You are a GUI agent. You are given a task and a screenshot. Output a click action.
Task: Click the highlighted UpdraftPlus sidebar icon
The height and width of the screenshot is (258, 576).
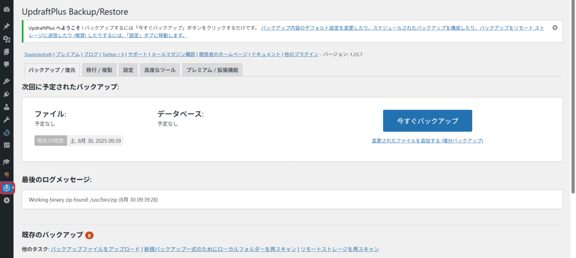7,188
